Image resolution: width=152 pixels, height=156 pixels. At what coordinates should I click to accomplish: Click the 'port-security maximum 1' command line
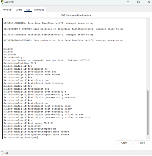pos(40,97)
